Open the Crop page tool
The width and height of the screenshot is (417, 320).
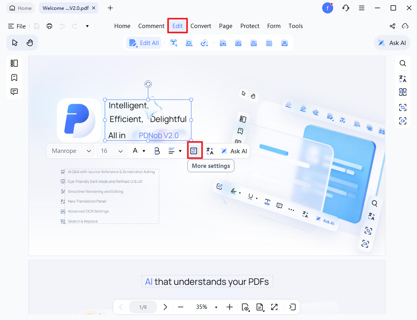tap(223, 43)
